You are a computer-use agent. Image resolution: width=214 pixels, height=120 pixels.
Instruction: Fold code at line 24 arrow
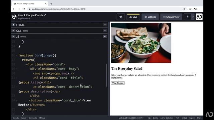click(17, 100)
